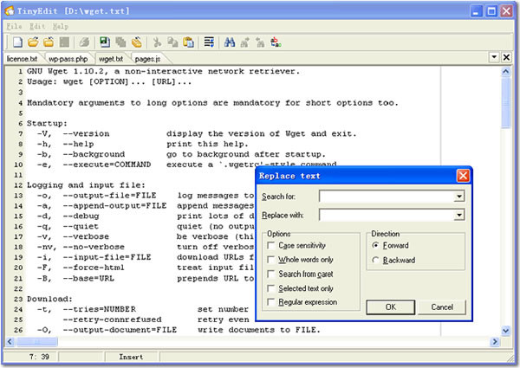Toggle the word wrap lines icon
Image resolution: width=520 pixels, height=368 pixels.
pos(209,41)
